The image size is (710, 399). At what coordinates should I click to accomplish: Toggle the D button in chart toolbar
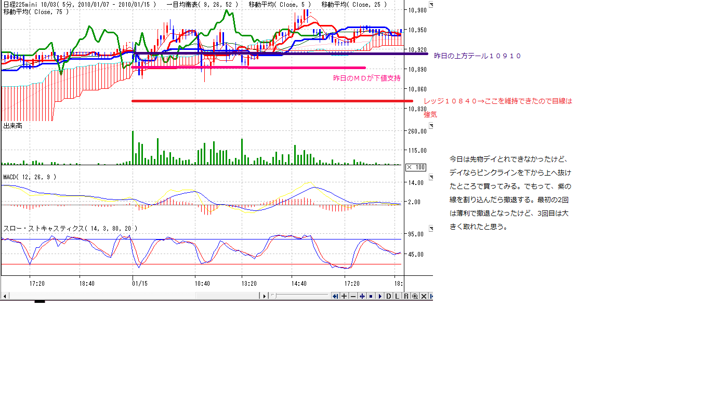pos(388,296)
